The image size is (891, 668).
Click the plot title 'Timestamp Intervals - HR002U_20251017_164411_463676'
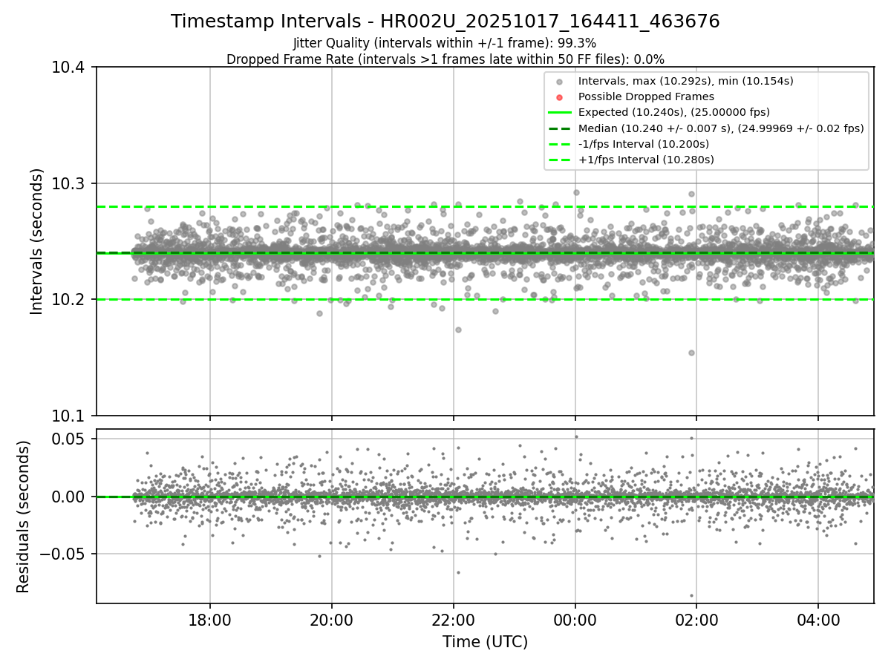coord(446,22)
